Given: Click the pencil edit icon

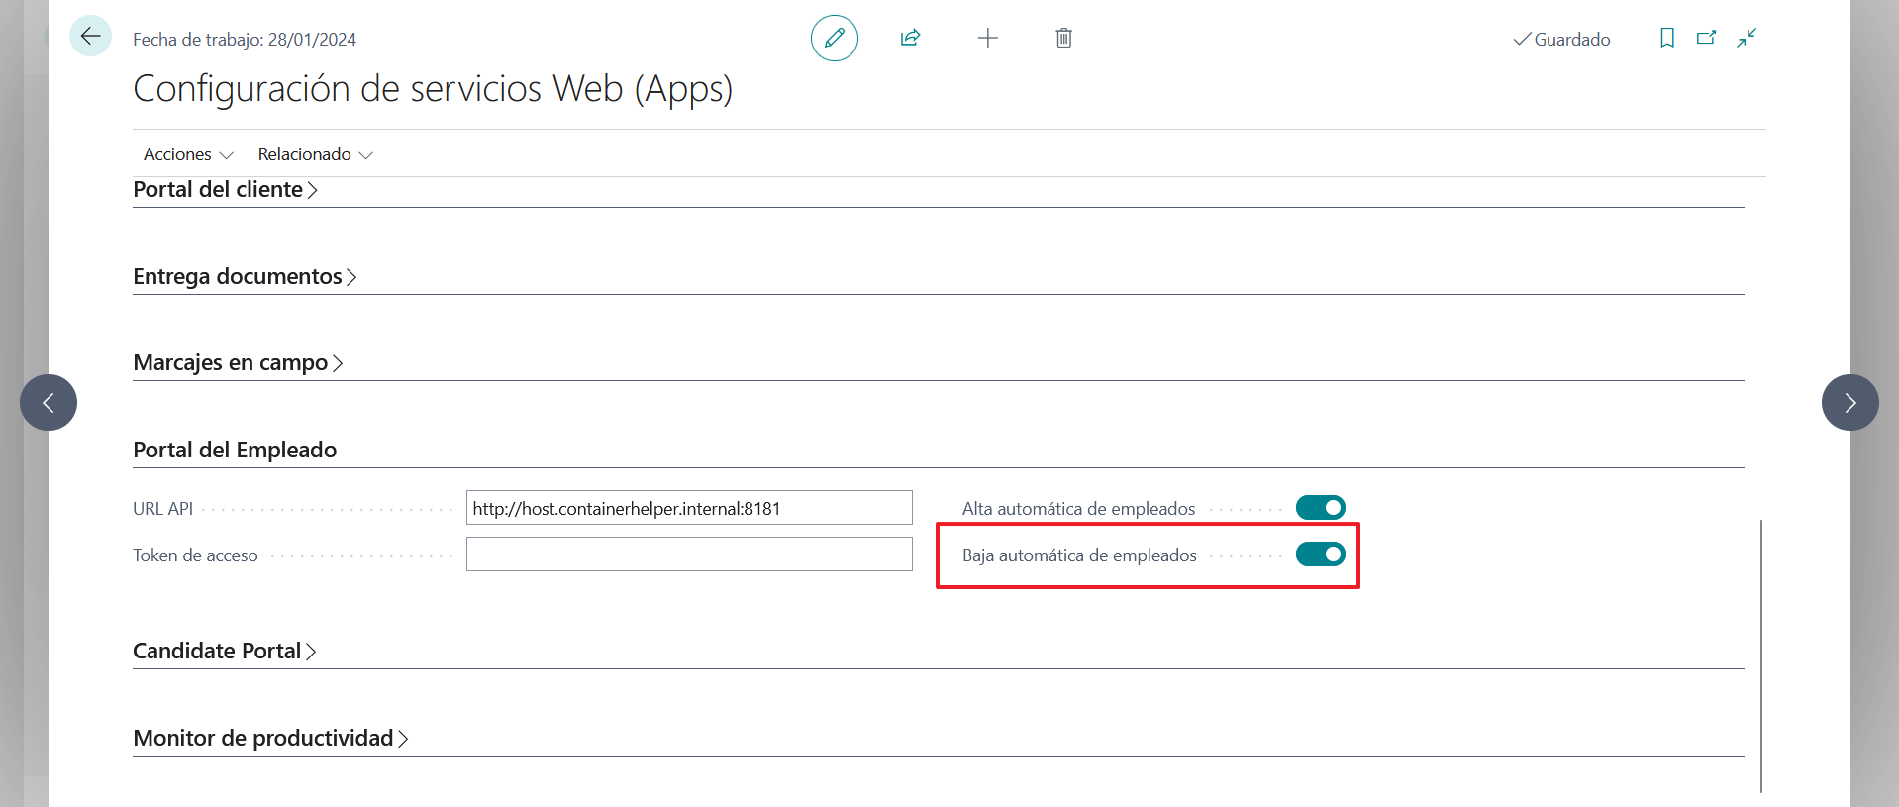Looking at the screenshot, I should [834, 39].
